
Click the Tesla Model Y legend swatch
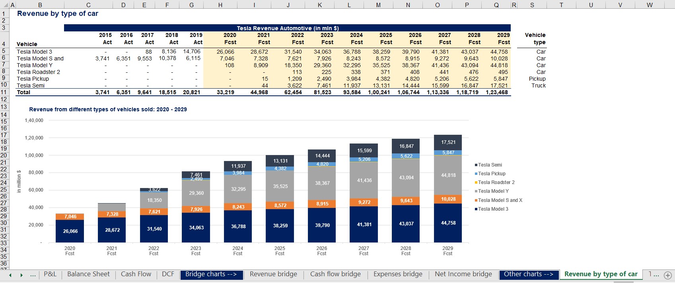click(x=476, y=191)
